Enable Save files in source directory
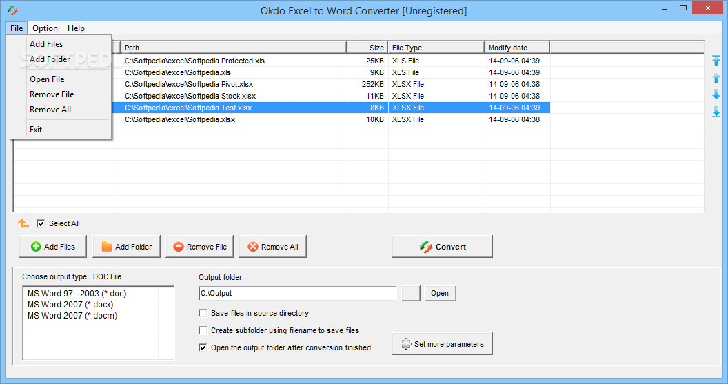The height and width of the screenshot is (384, 728). click(203, 313)
